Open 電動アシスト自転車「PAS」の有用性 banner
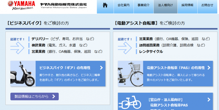Screen dimensions: 219x110 (x=165, y=74)
